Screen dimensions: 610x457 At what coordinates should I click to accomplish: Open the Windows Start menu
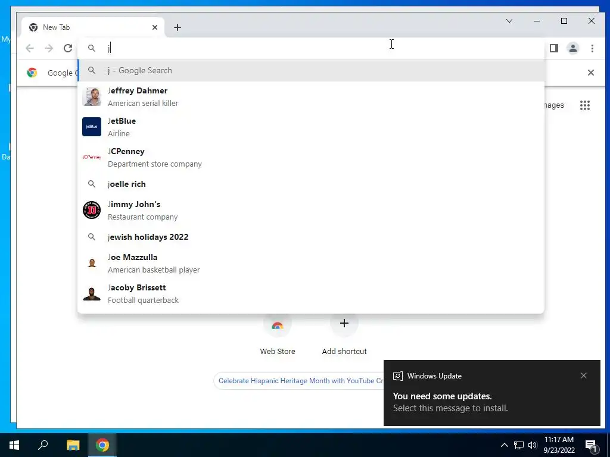tap(14, 445)
